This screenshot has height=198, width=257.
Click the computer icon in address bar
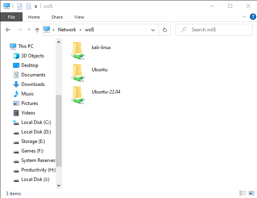tap(47, 30)
